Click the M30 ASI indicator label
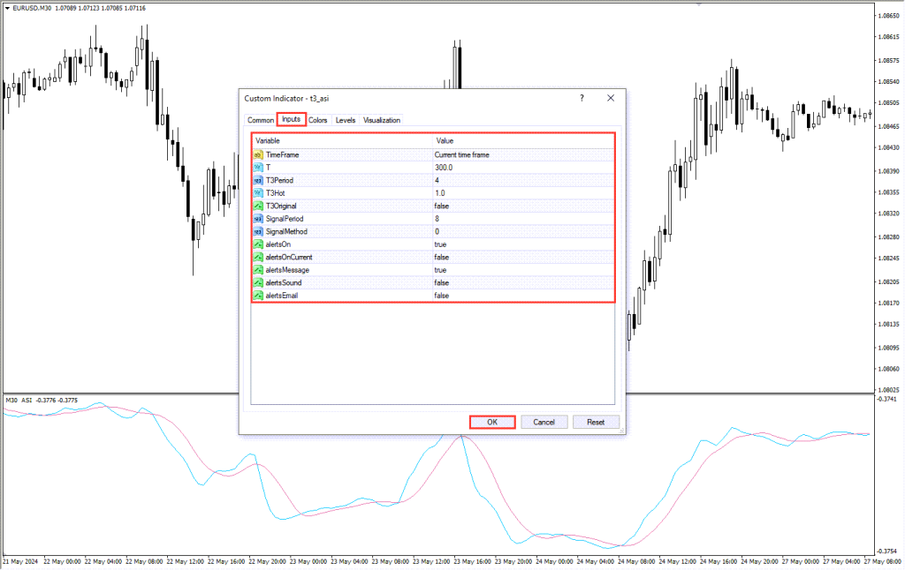This screenshot has width=905, height=570. [x=19, y=400]
